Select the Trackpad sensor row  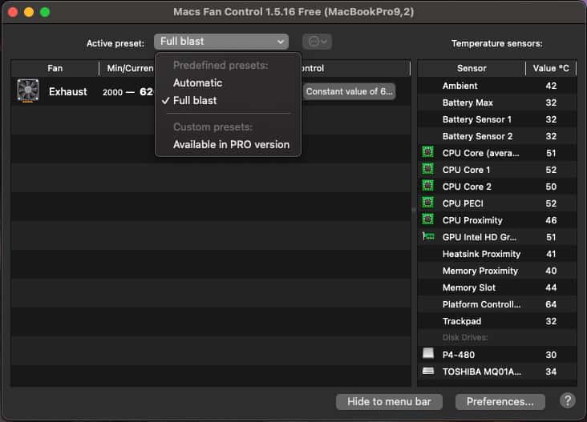(x=496, y=321)
